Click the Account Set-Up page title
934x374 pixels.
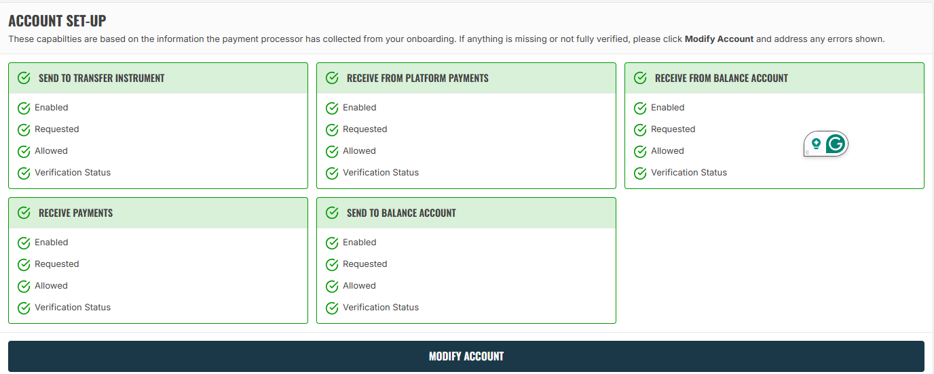[57, 21]
